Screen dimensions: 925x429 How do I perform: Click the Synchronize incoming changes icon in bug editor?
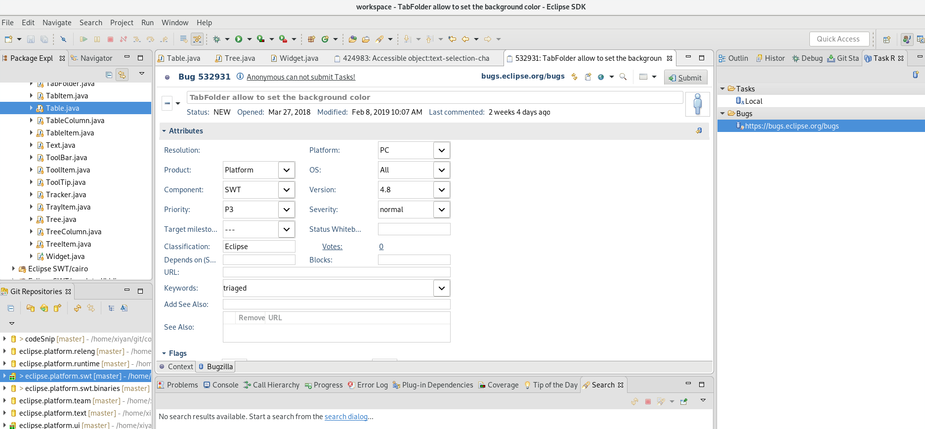574,77
